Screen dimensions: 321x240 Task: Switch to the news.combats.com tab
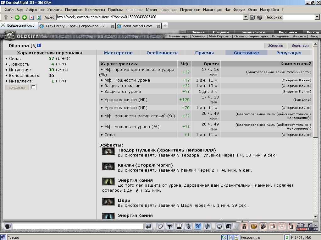[138, 26]
